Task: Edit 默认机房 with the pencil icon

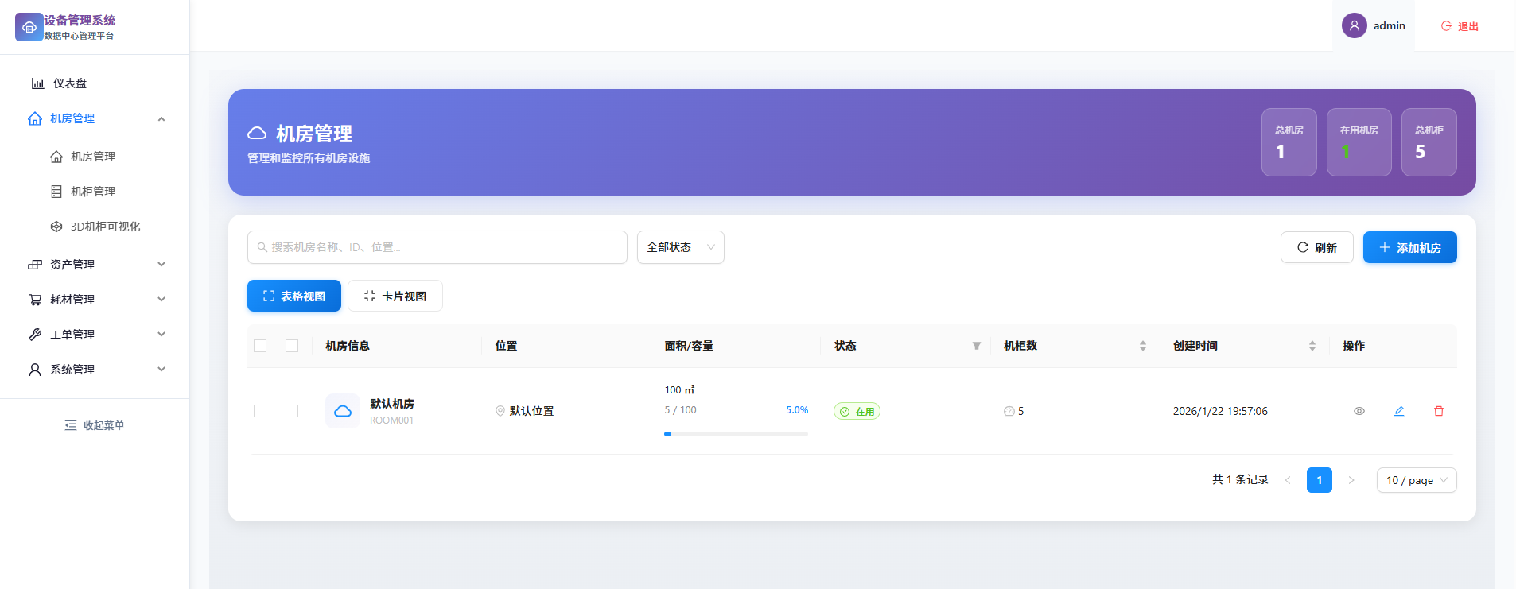Action: click(x=1399, y=411)
